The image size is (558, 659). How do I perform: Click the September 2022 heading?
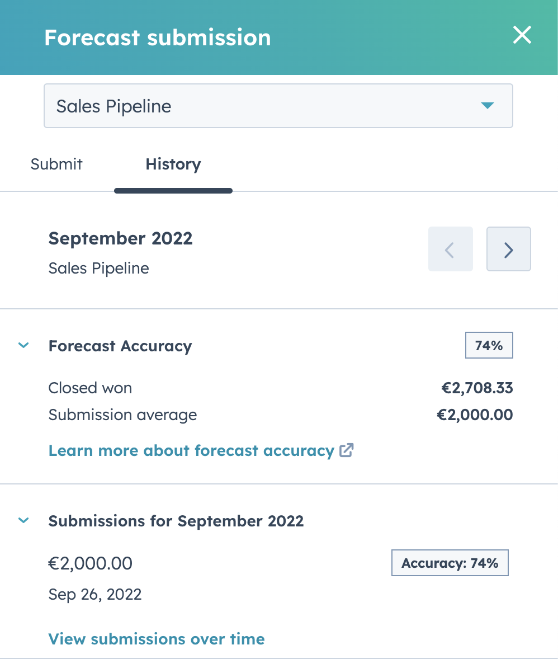point(120,238)
